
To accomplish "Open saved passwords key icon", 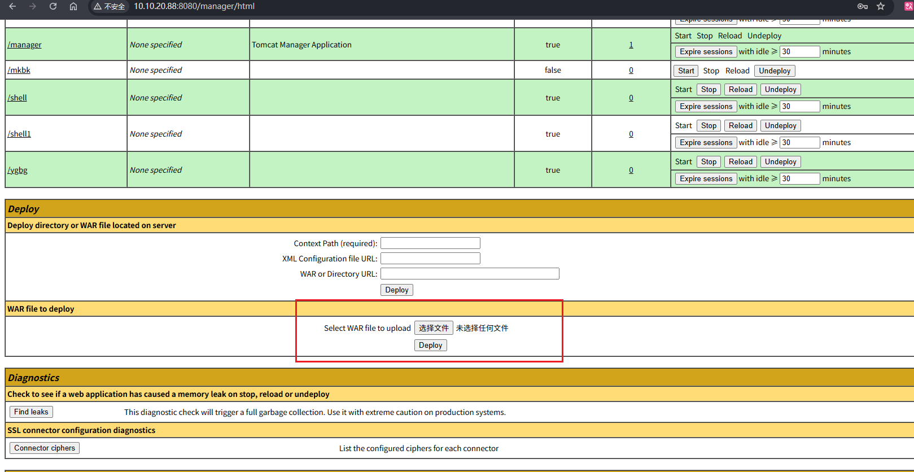I will [862, 6].
